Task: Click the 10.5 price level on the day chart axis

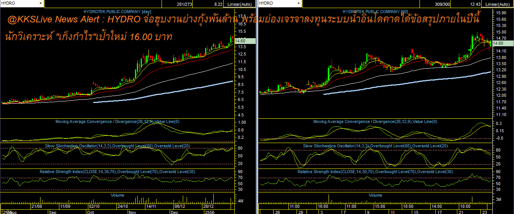Action: click(243, 69)
